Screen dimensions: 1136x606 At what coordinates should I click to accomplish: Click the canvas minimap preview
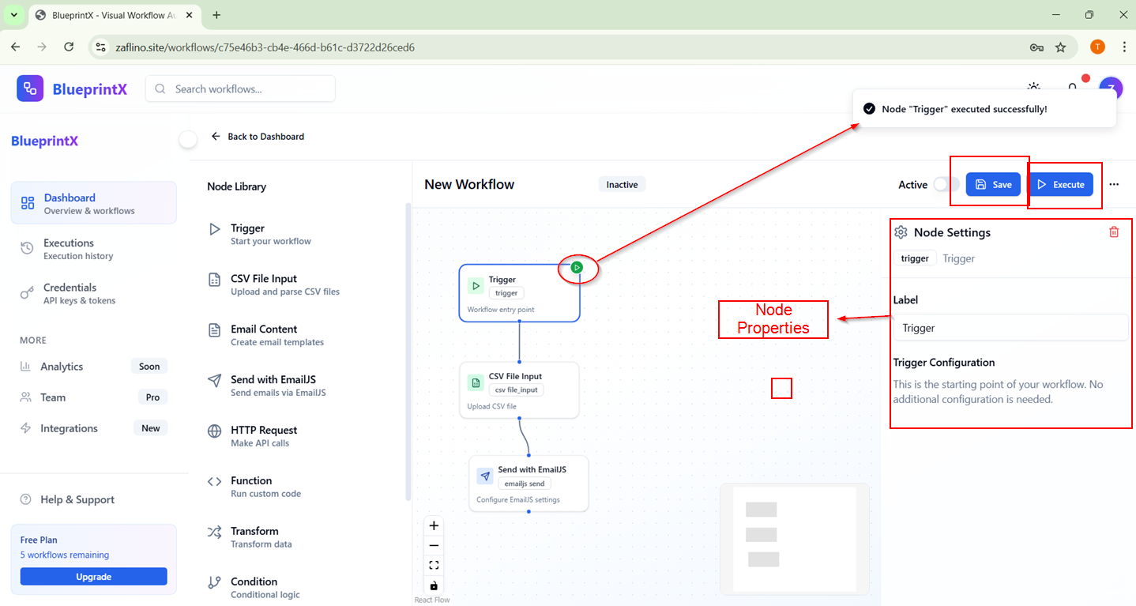[794, 539]
